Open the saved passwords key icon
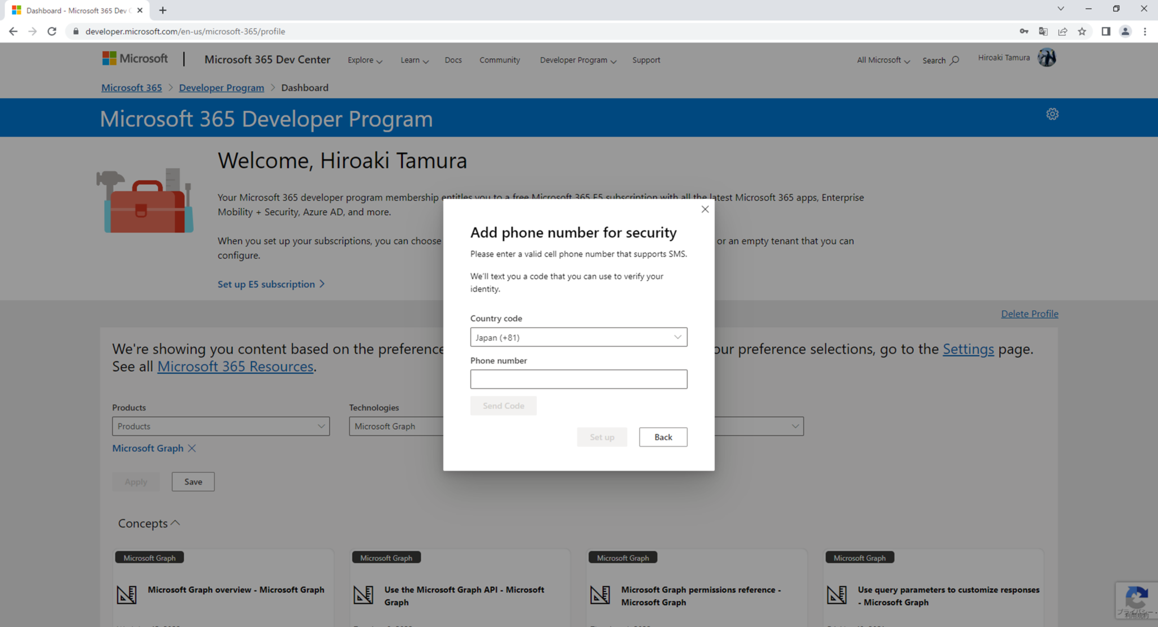 click(1024, 32)
